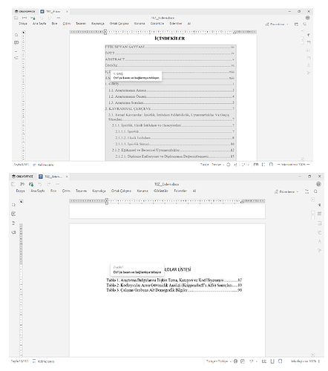Click the magnifier search icon at bottom window's top right

(315, 191)
